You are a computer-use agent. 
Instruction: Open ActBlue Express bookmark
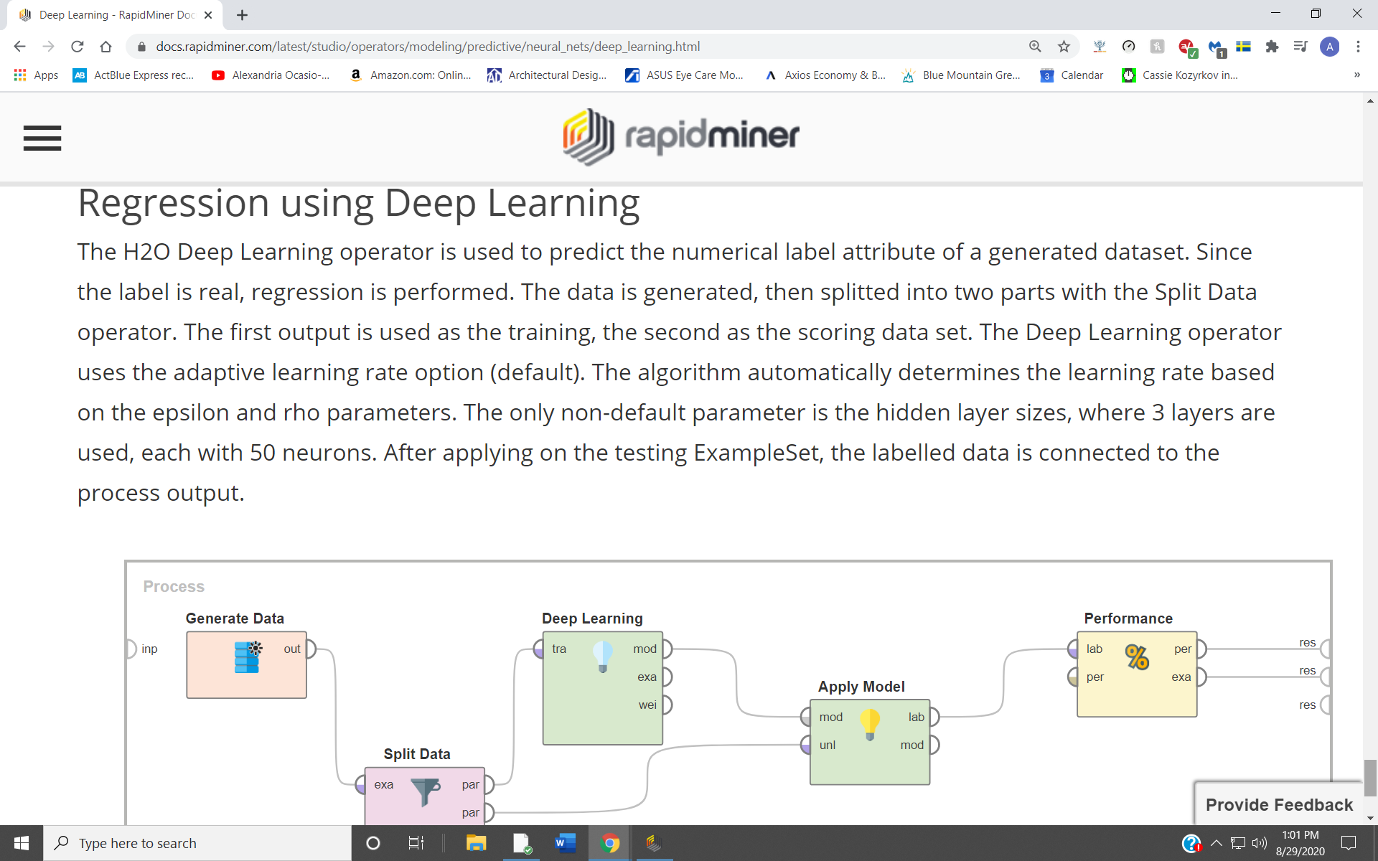(133, 75)
